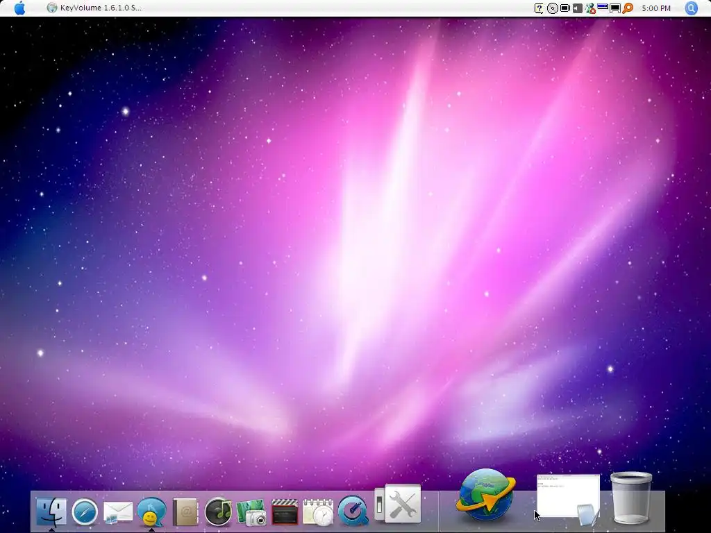Open the calendar clock dock icon
Screen dimensions: 711x533
click(318, 512)
